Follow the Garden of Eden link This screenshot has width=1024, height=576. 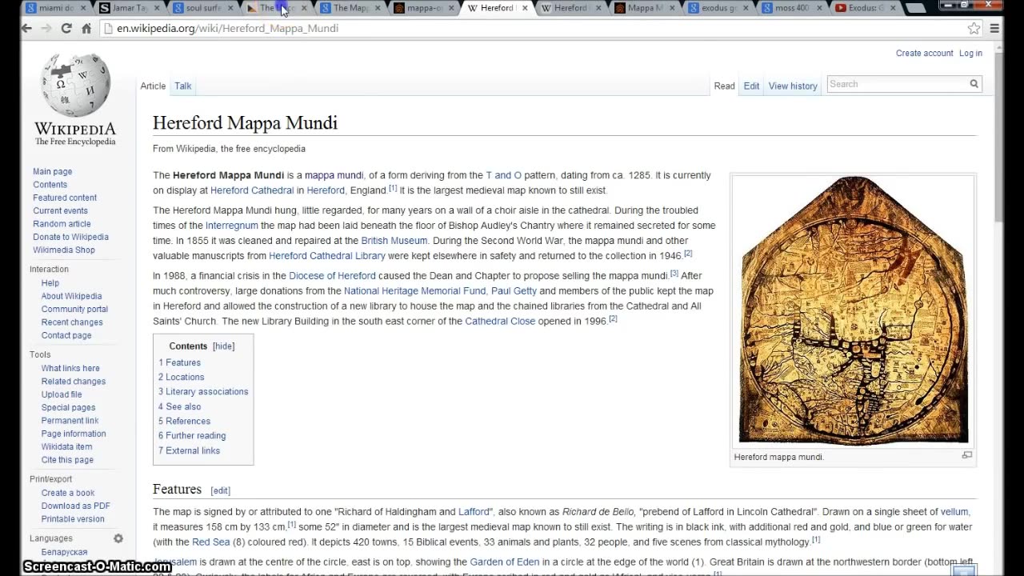(x=505, y=562)
